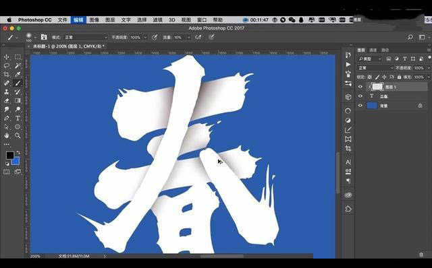
Task: Open the 图像 menu
Action: point(94,20)
